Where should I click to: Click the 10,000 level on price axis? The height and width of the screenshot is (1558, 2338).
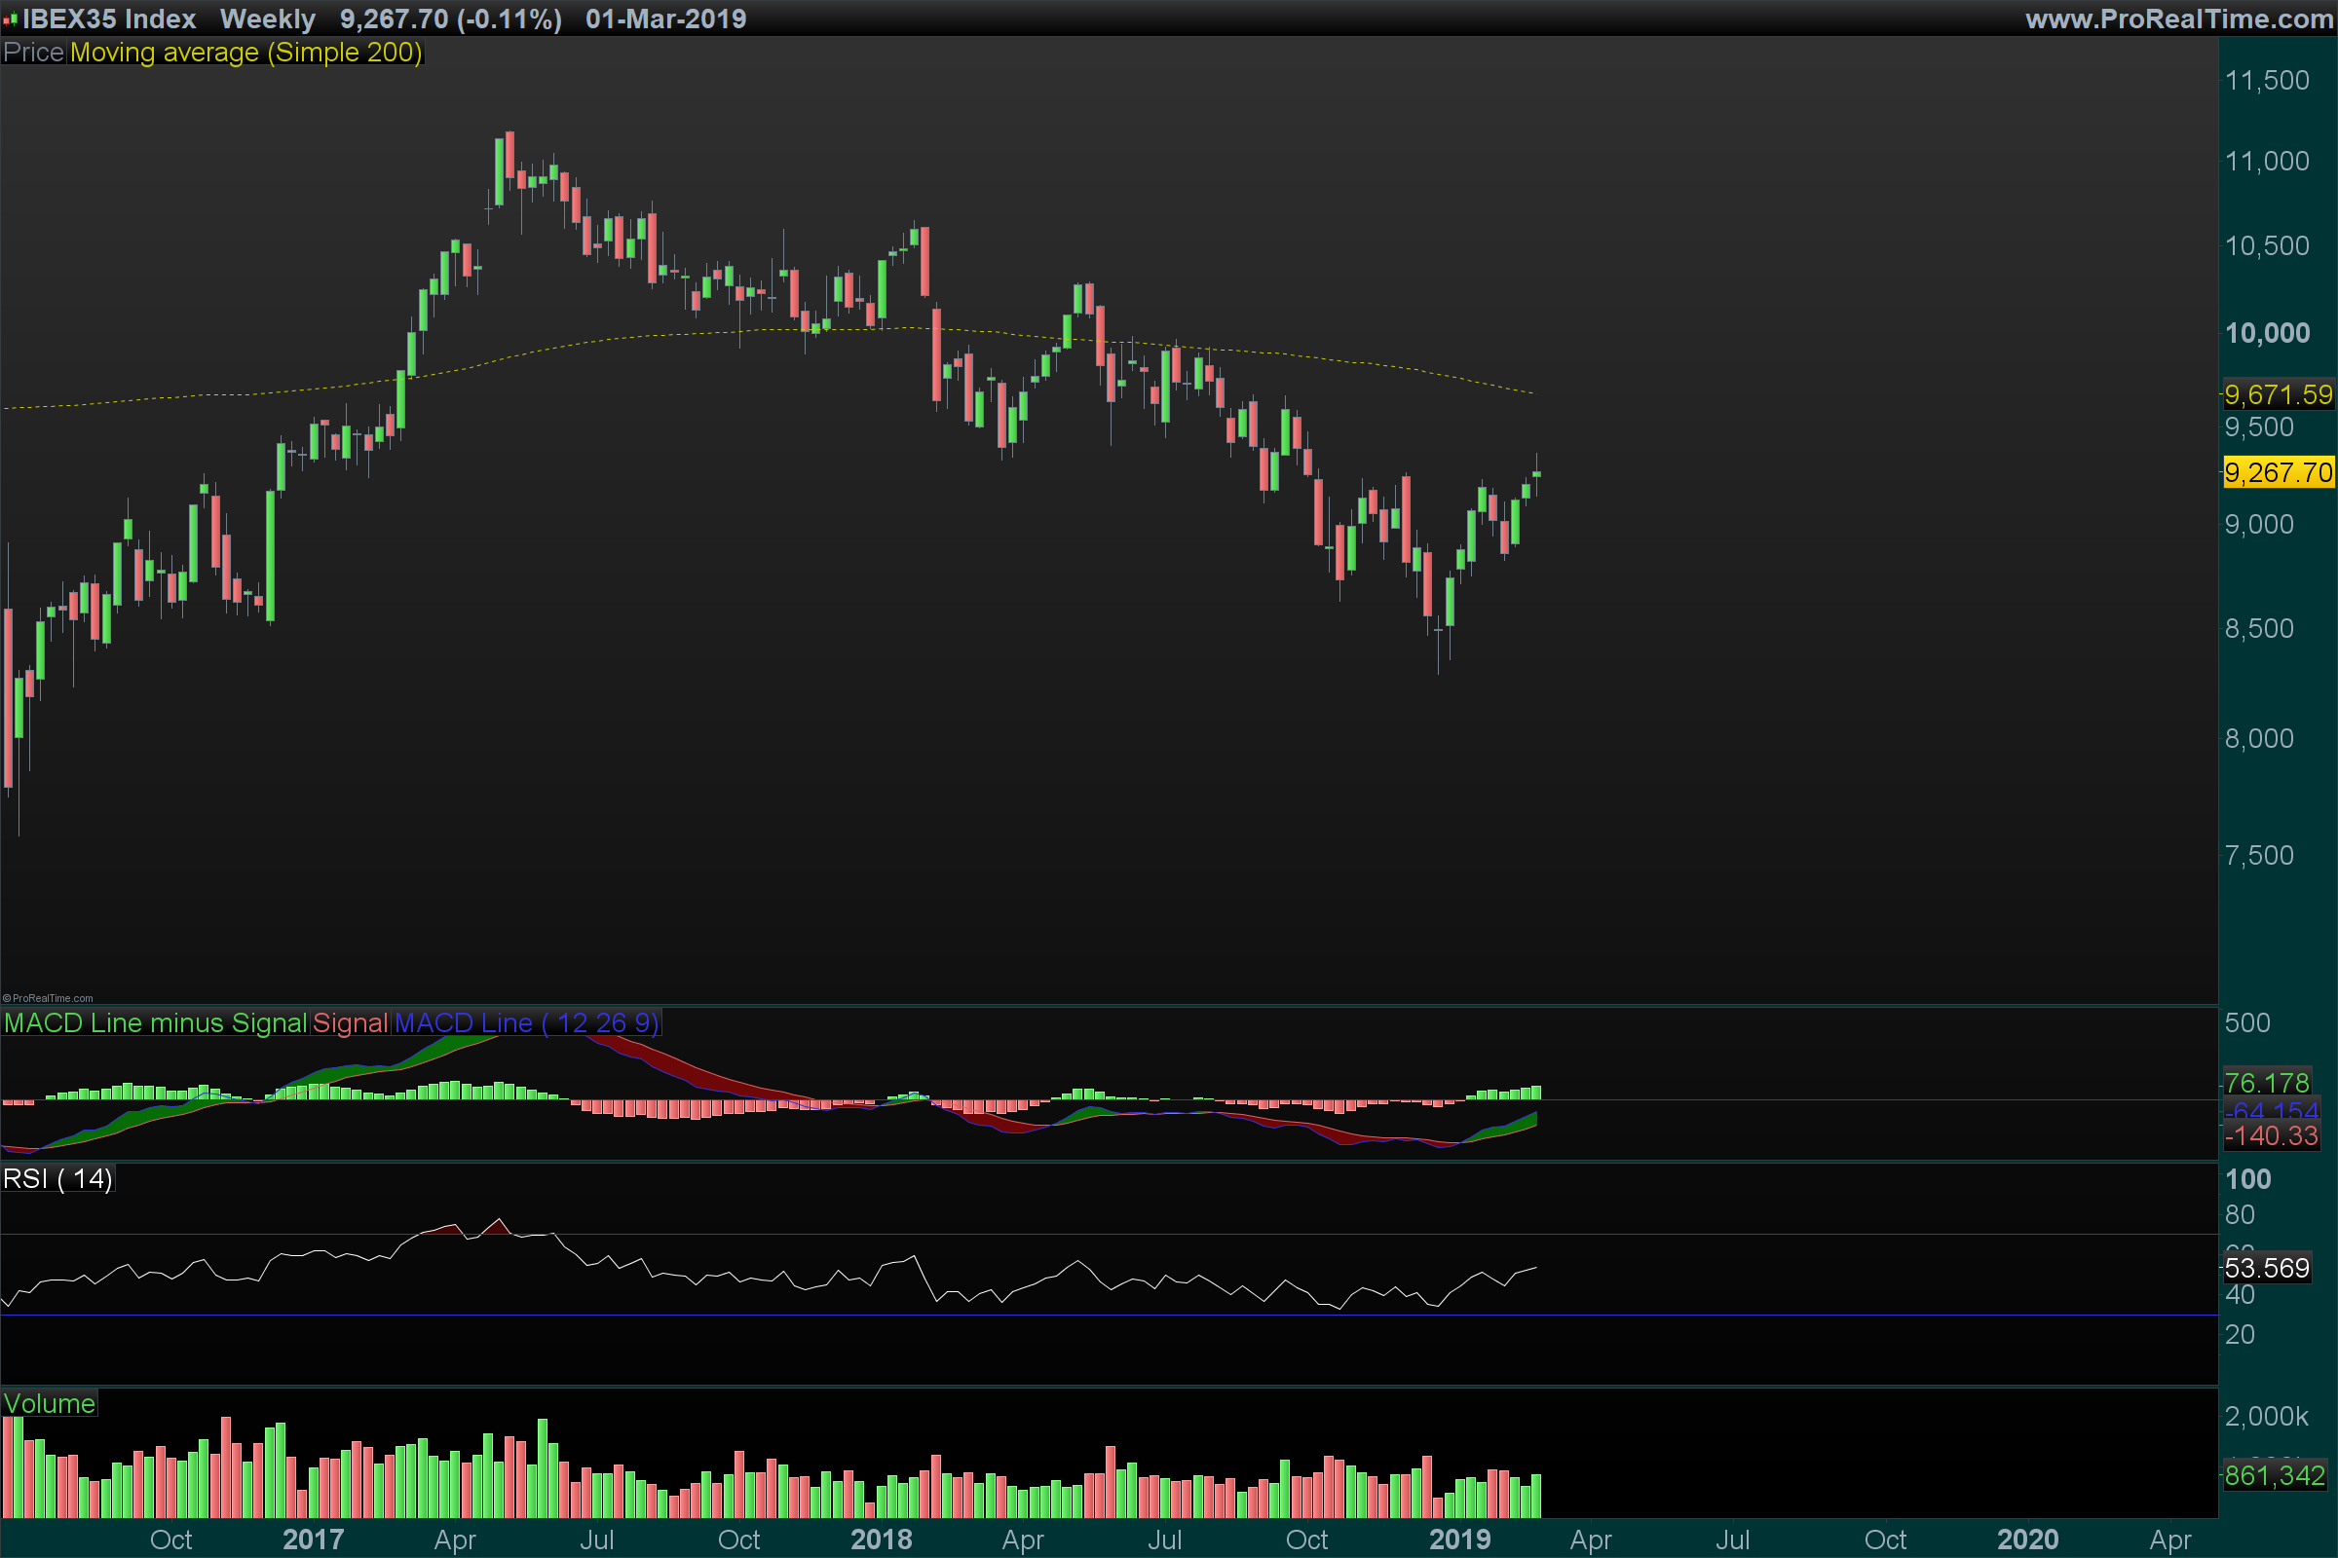pos(2267,333)
